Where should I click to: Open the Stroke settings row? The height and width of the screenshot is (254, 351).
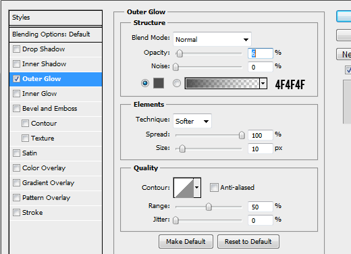[55, 213]
